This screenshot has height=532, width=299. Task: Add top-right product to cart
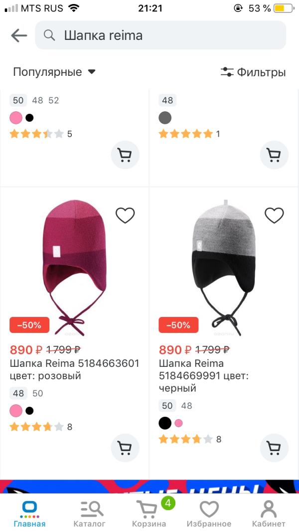click(274, 155)
